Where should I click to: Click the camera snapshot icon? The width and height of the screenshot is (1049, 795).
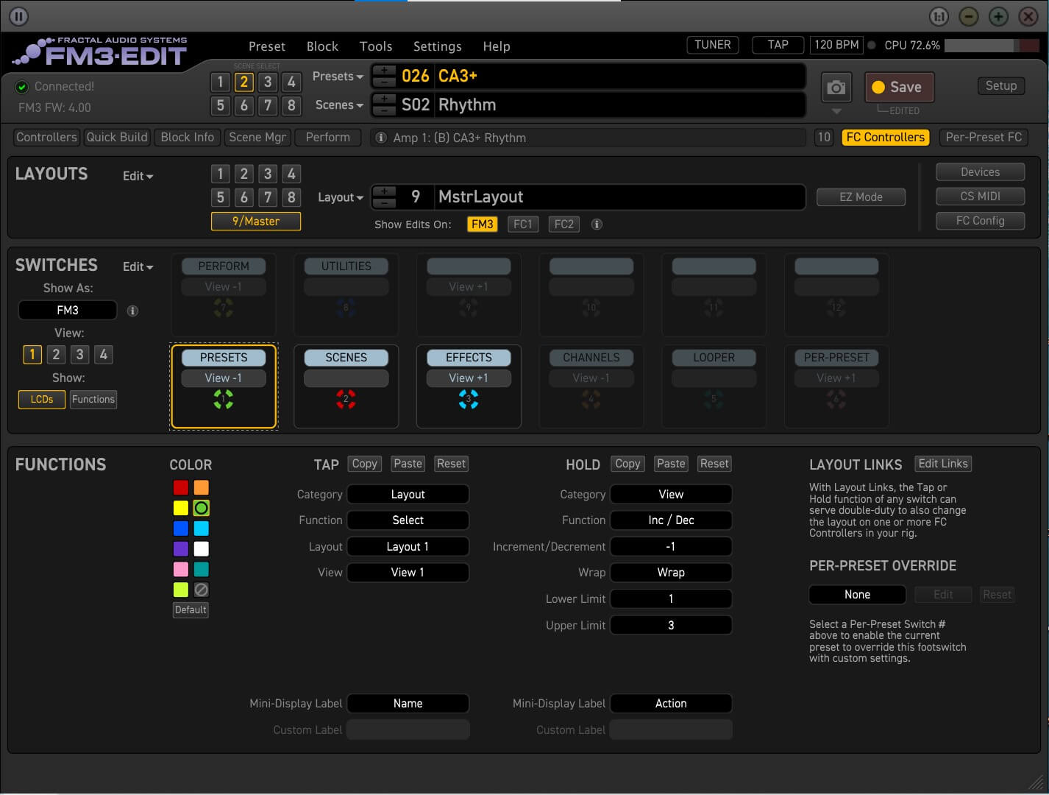click(836, 88)
